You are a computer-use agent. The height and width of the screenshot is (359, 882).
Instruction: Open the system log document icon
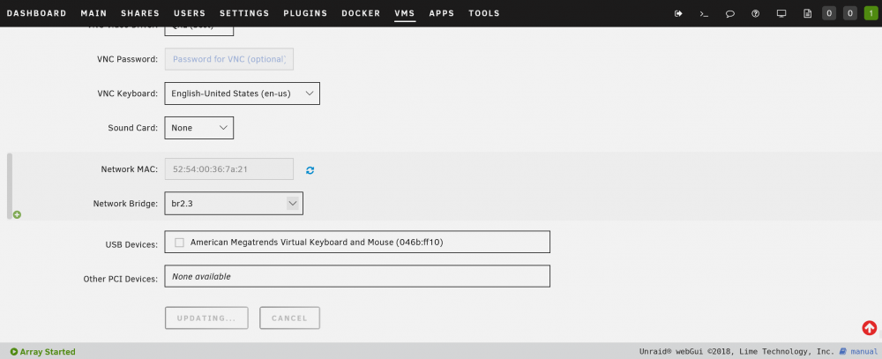tap(807, 13)
